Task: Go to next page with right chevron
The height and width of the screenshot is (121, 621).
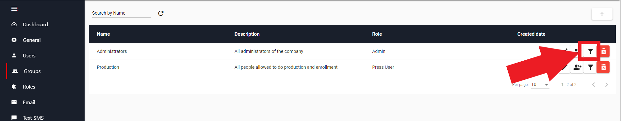Action: 607,85
